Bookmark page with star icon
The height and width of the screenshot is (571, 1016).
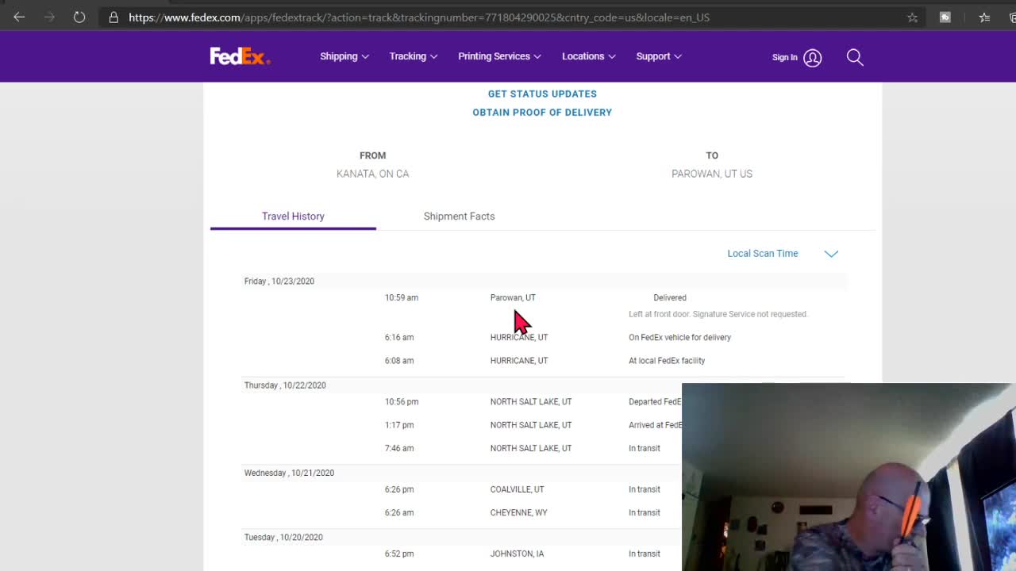tap(912, 17)
